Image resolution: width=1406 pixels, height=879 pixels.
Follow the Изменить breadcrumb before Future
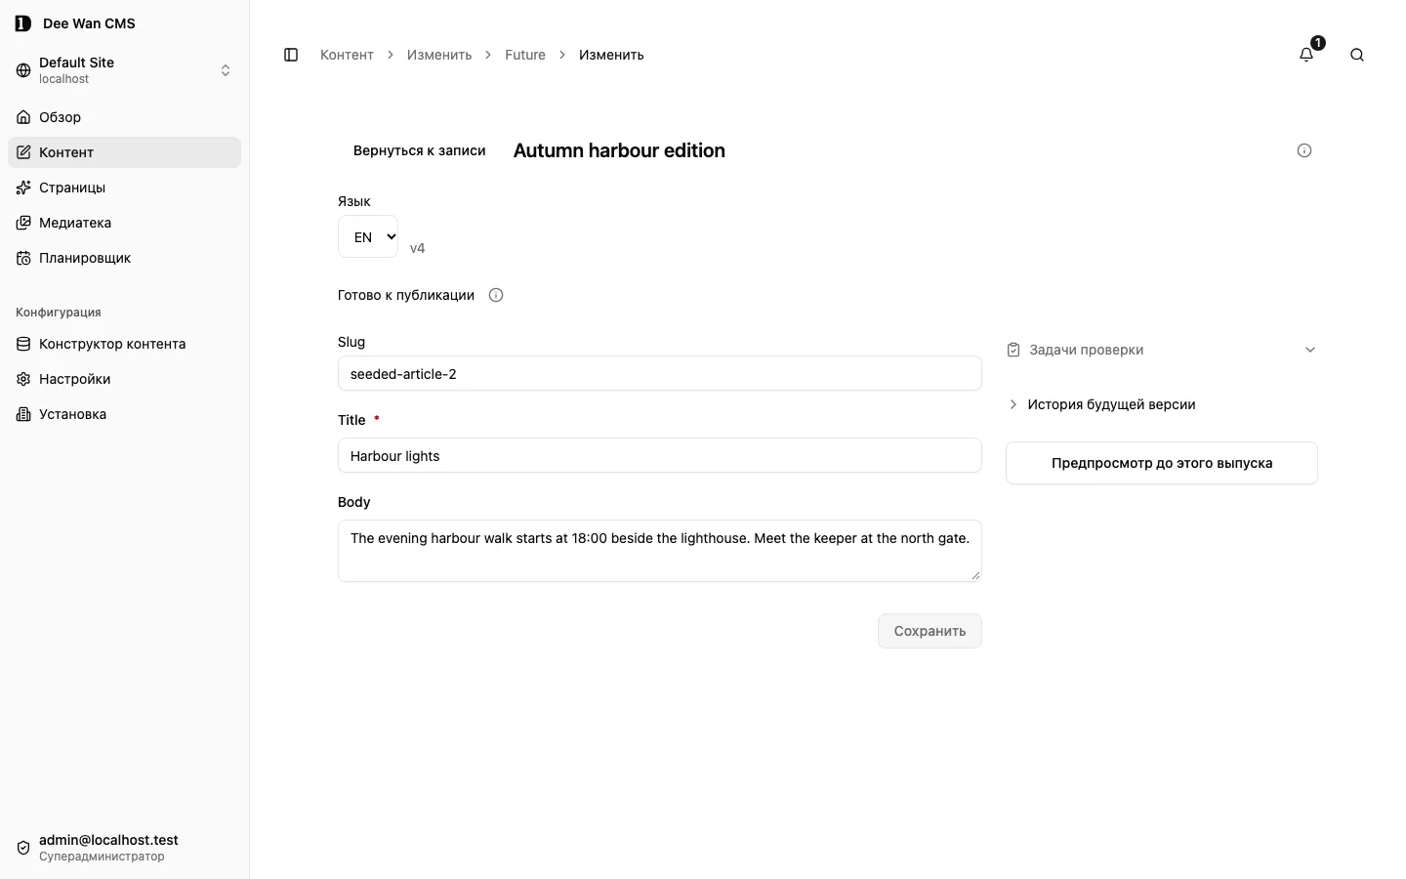point(439,55)
